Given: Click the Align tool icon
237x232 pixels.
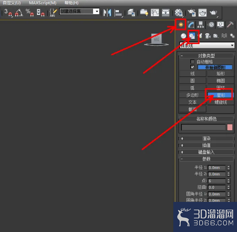Looking at the screenshot, I should pos(118,13).
